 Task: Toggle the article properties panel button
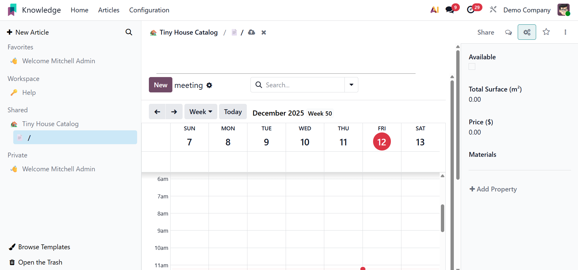coord(526,32)
